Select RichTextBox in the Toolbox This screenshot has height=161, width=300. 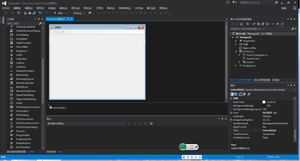[x=23, y=147]
